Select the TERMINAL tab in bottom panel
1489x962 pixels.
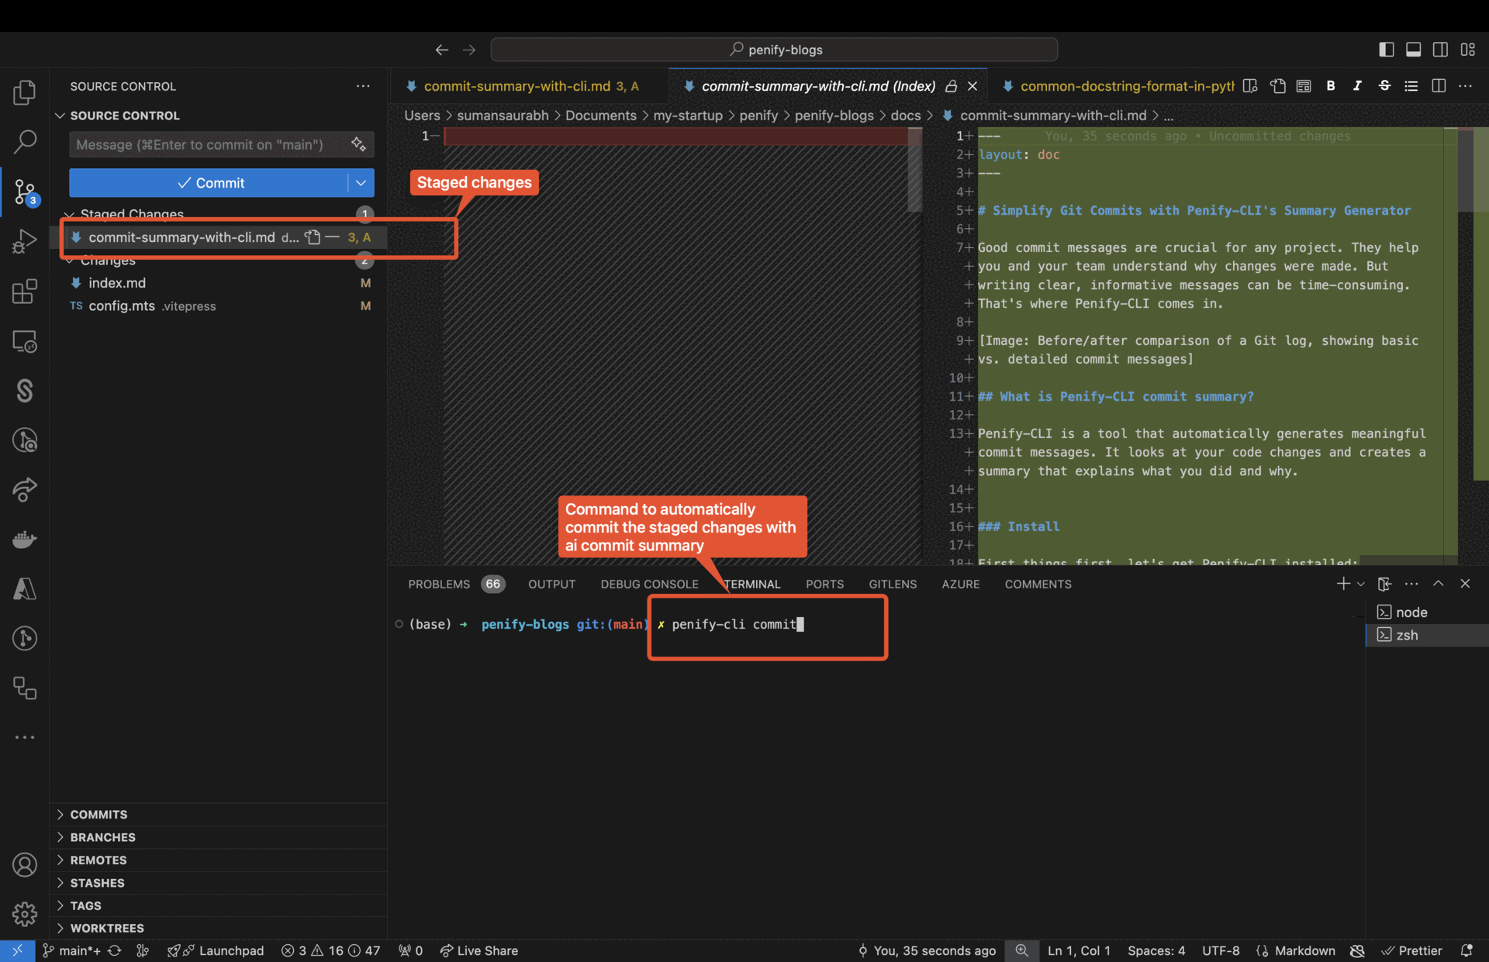752,584
